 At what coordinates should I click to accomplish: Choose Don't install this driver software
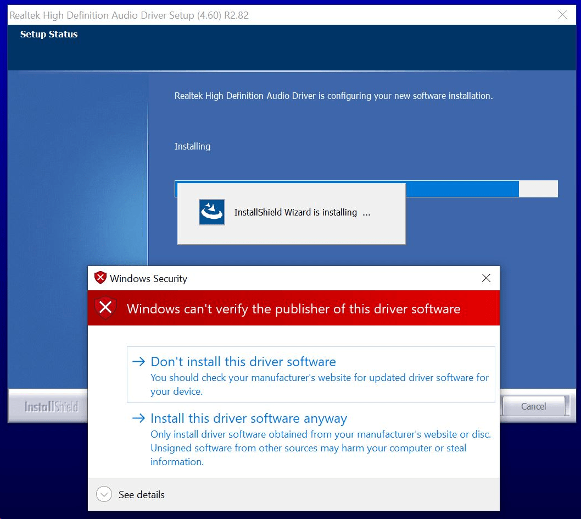(311, 375)
